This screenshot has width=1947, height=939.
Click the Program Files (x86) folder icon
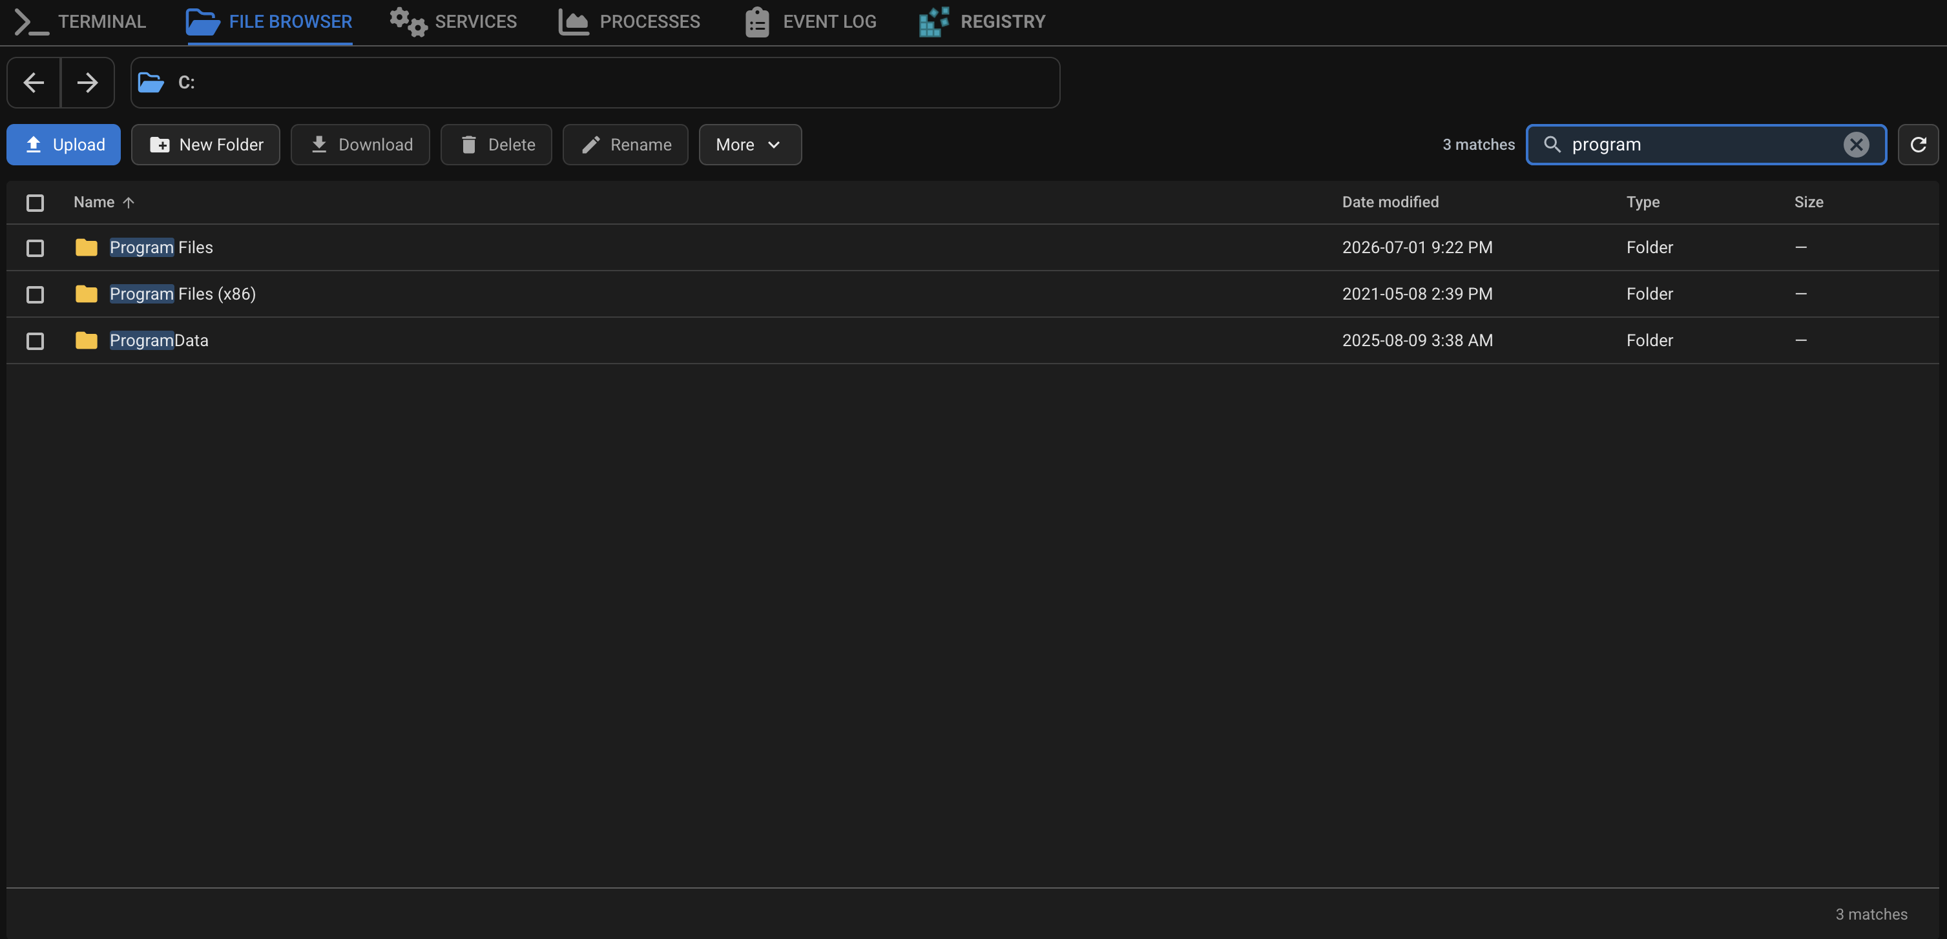pos(86,294)
